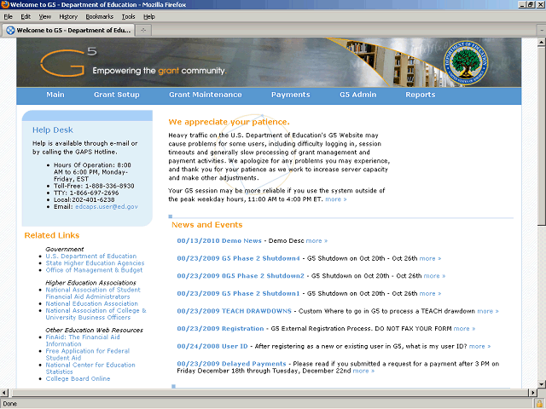Screen dimensions: 546x409
Task: Click 'more' after the peak hours paragraph
Action: tap(336, 199)
